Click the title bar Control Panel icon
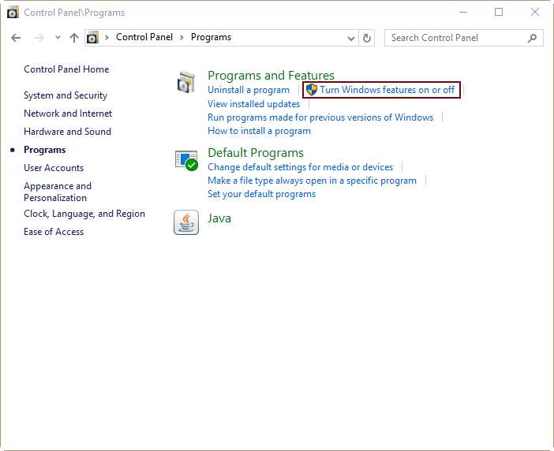Screen dimensions: 554x451 tap(13, 13)
